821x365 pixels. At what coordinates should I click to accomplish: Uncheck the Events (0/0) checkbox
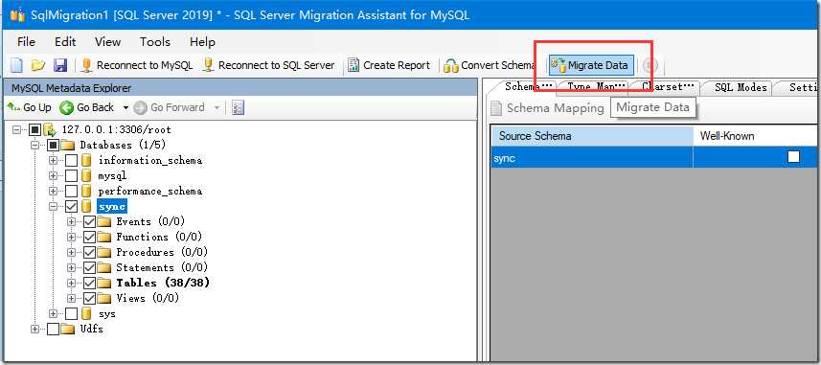click(89, 222)
